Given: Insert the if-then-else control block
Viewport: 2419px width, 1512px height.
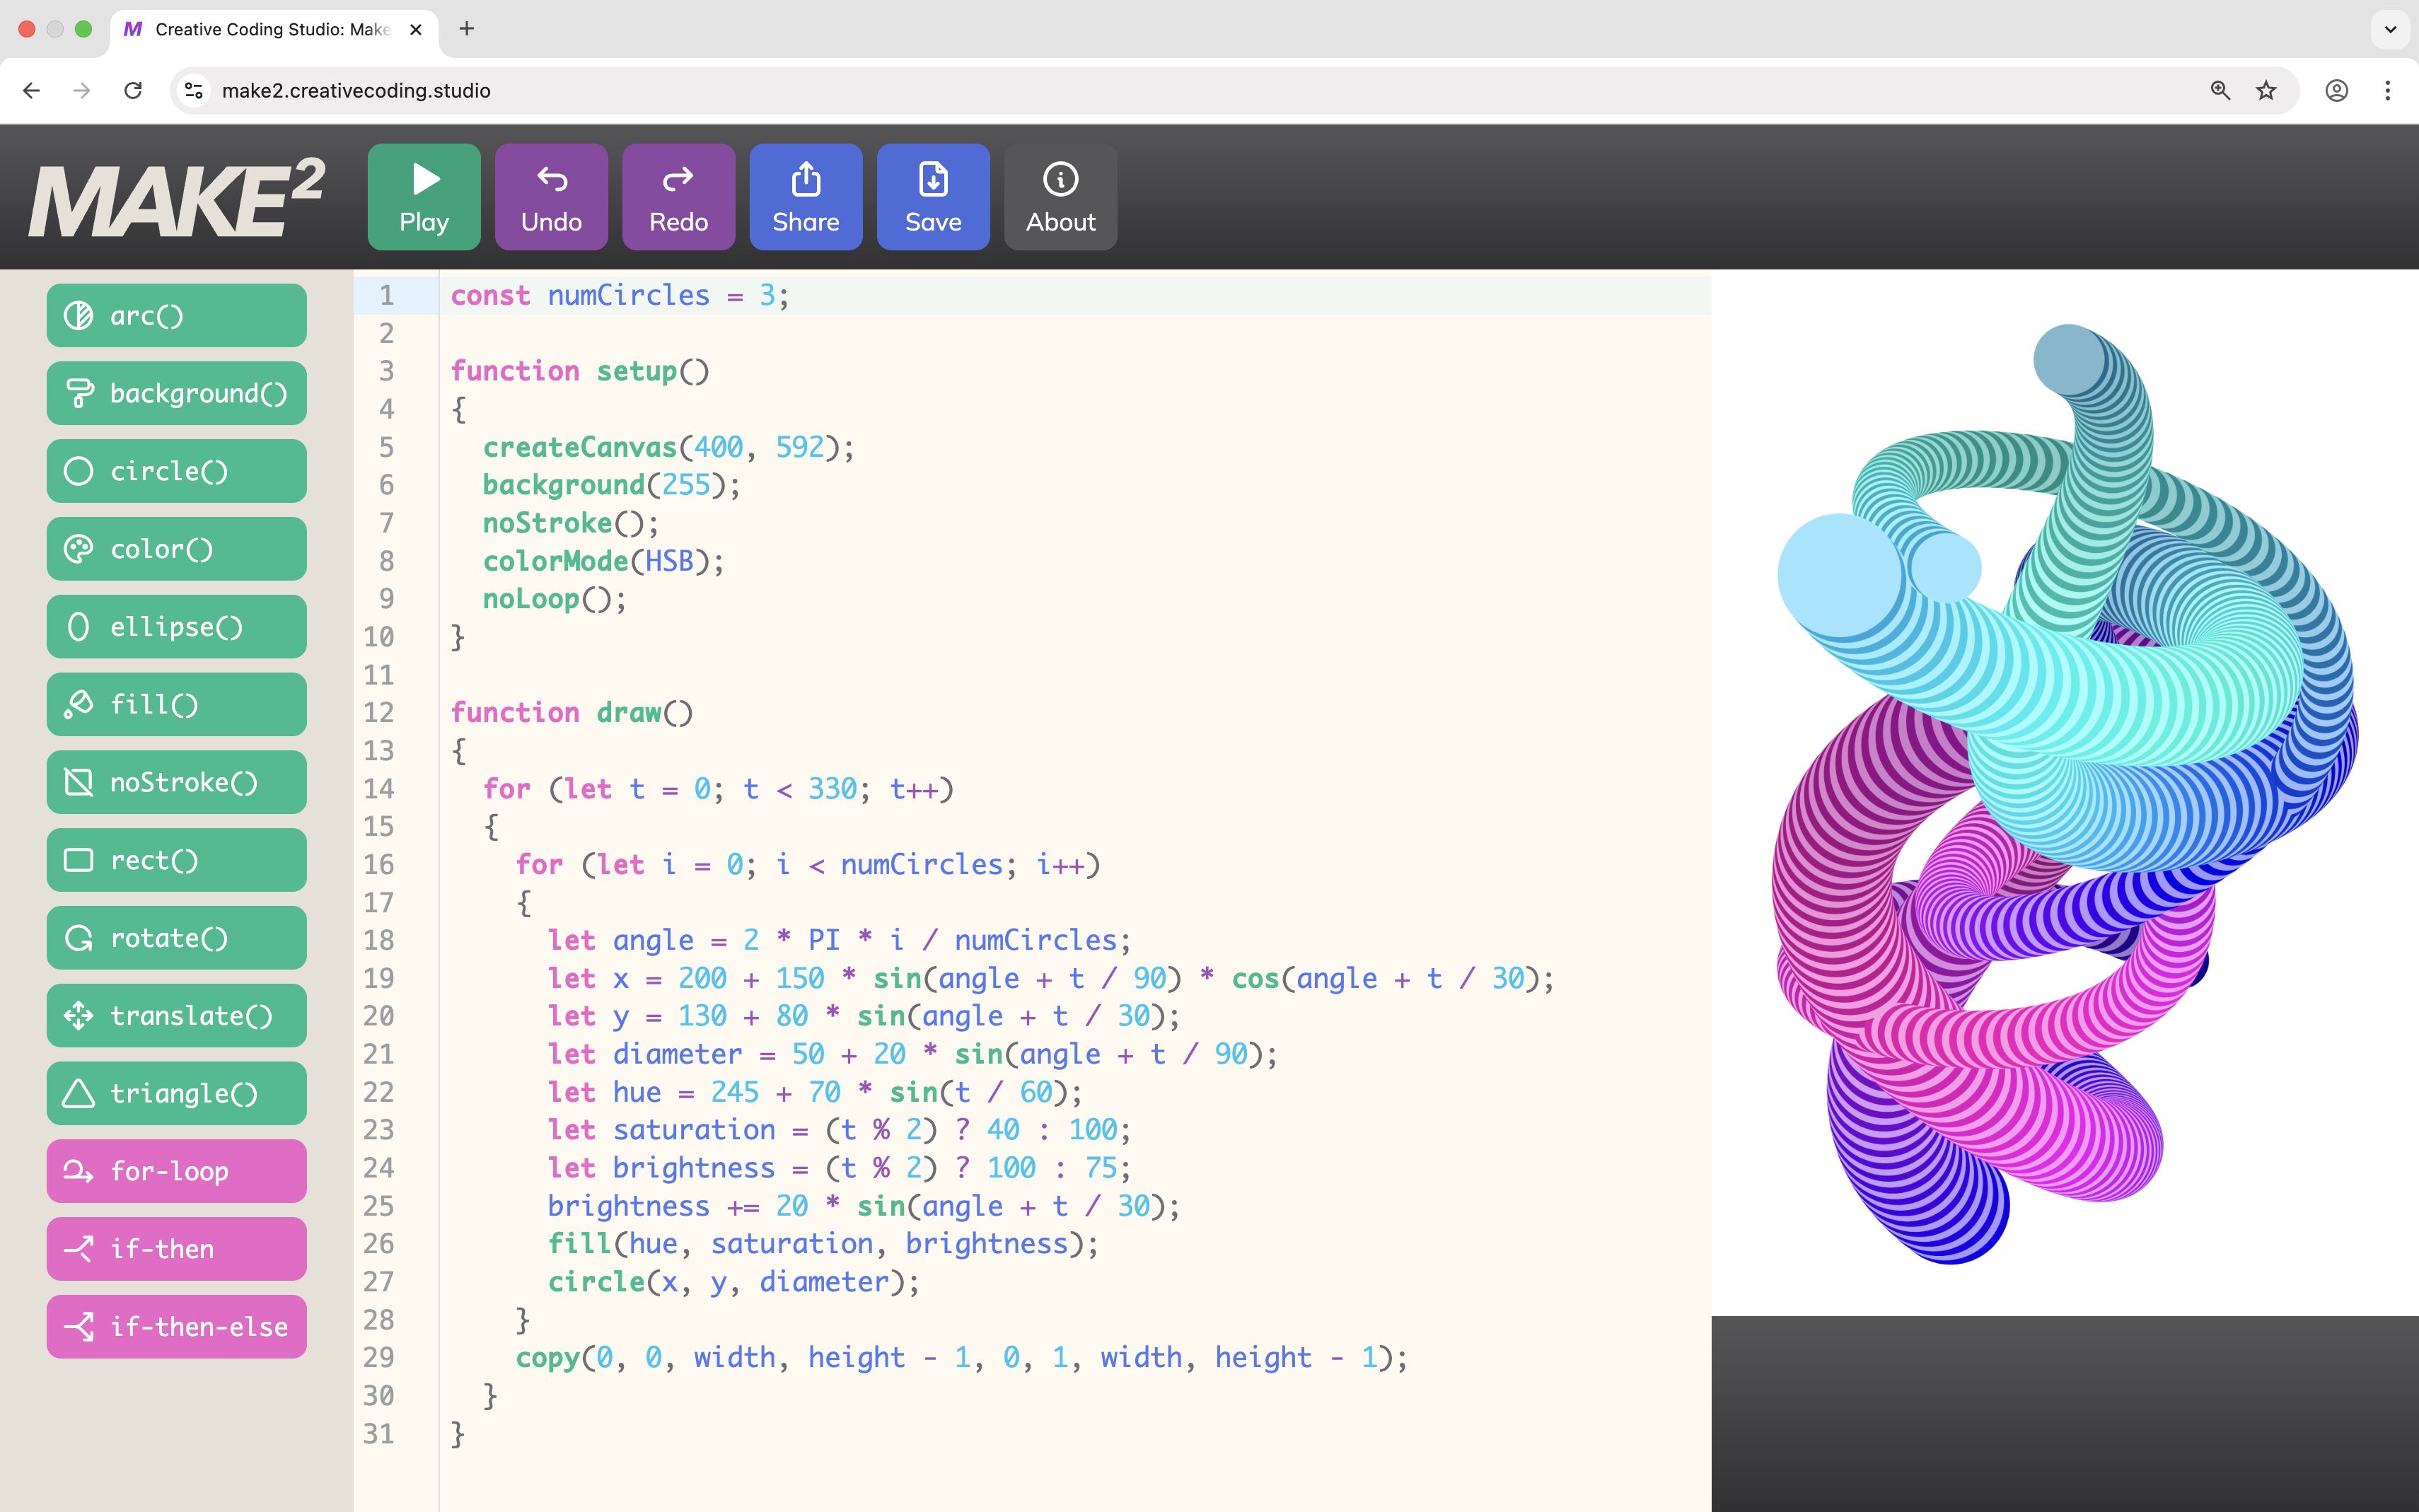Looking at the screenshot, I should pyautogui.click(x=176, y=1327).
